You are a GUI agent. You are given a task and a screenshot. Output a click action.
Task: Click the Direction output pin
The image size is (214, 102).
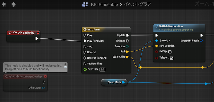coord(127,46)
